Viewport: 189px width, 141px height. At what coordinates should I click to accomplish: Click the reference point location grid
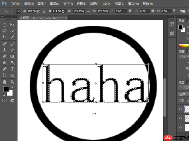click(x=19, y=11)
